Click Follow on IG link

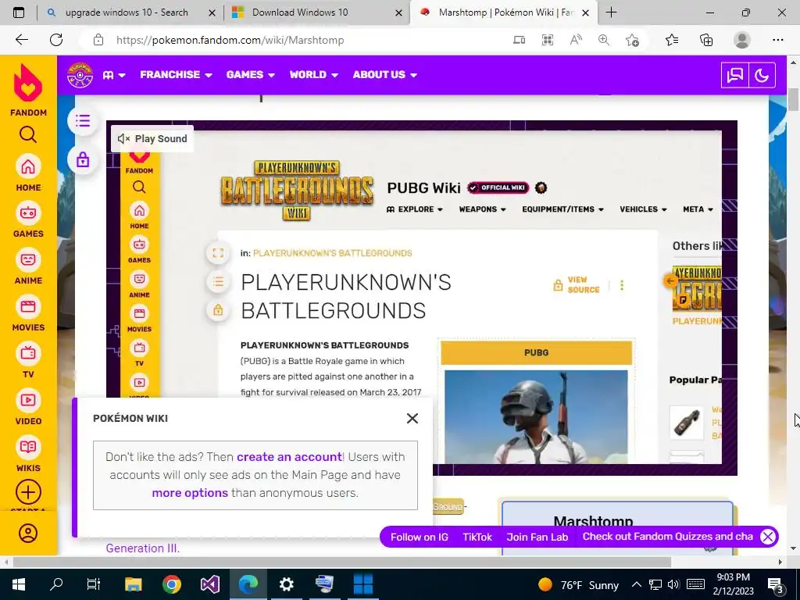[420, 537]
